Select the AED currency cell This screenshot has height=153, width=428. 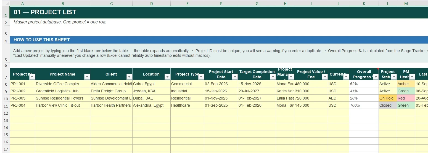[x=339, y=98]
